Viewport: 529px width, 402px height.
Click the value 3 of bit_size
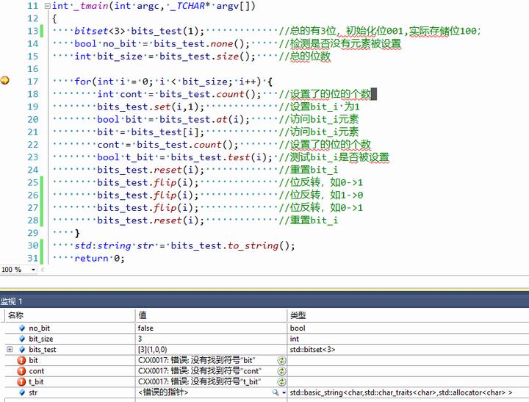[x=140, y=339]
